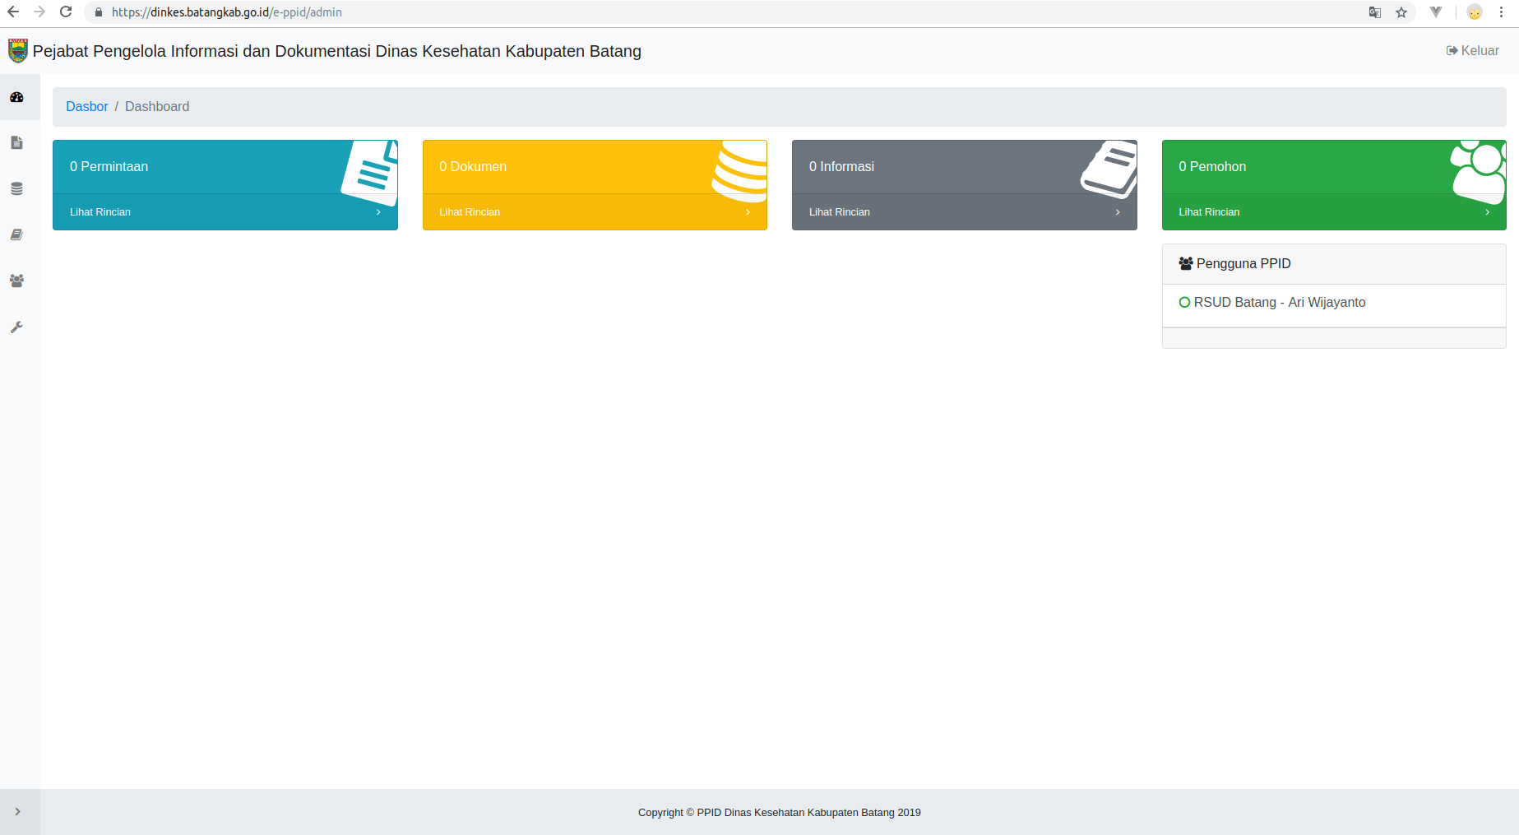The image size is (1519, 835).
Task: Open the wrench settings icon in sidebar
Action: [16, 327]
